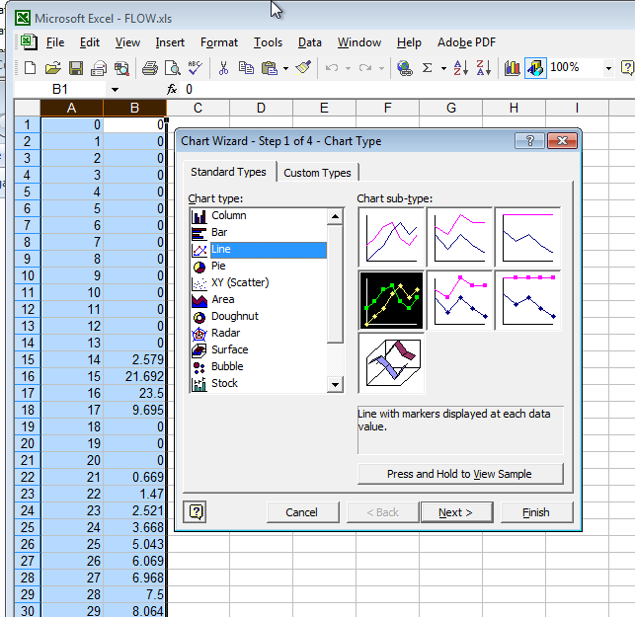Viewport: 635px width, 617px height.
Task: Open the Undo history dropdown arrow
Action: pyautogui.click(x=348, y=68)
